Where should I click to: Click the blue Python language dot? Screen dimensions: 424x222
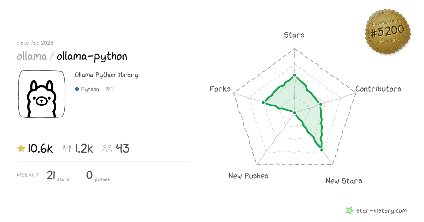tap(77, 89)
